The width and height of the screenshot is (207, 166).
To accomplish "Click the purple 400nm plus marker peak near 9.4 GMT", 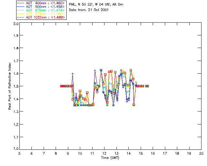I will pos(72,74).
